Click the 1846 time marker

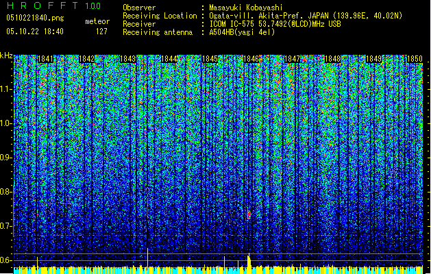(251, 59)
